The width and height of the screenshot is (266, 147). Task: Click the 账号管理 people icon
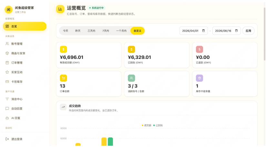(x=7, y=44)
